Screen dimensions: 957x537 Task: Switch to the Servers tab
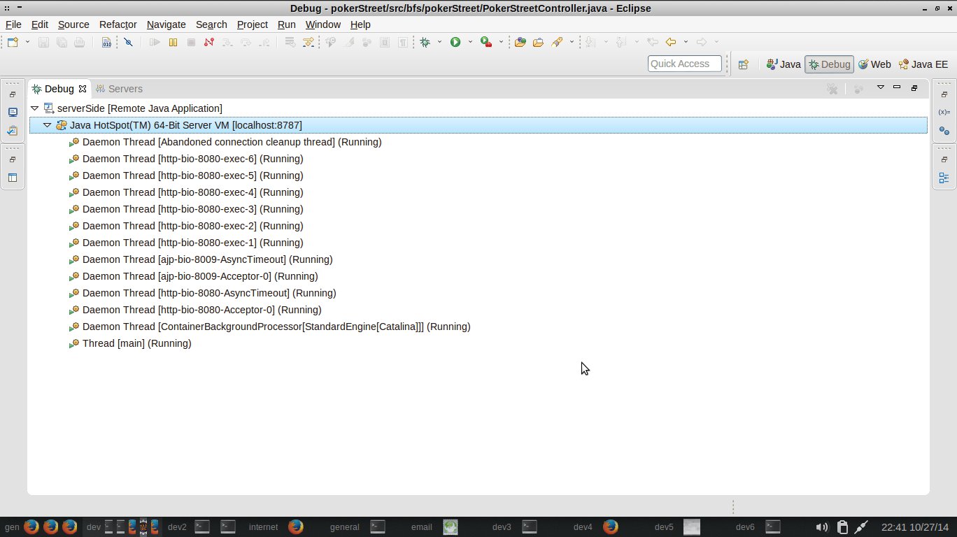pyautogui.click(x=119, y=89)
